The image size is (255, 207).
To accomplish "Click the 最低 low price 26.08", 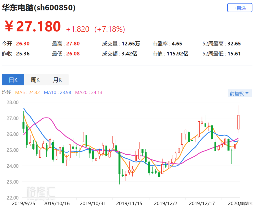I will [x=73, y=54].
